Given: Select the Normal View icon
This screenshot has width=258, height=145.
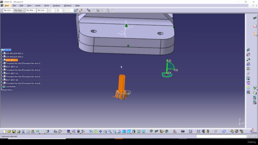Looking at the screenshot, I should [x=119, y=131].
